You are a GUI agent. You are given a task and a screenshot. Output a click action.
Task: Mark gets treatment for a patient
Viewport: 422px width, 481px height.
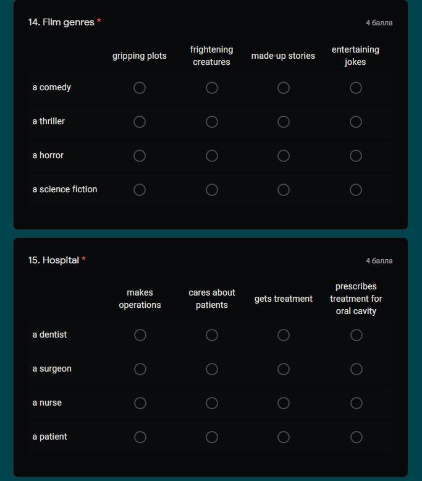[284, 437]
